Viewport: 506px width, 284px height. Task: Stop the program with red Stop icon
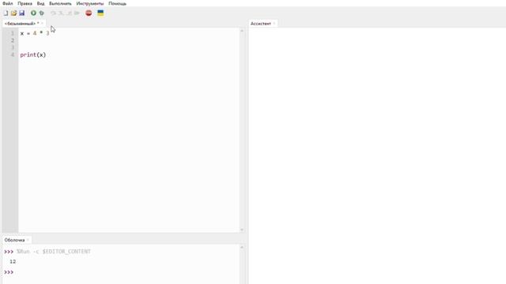pyautogui.click(x=89, y=13)
